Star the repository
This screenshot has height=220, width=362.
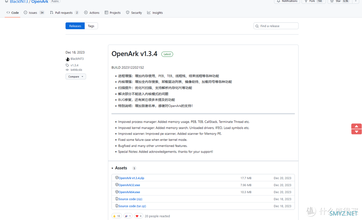340,1
